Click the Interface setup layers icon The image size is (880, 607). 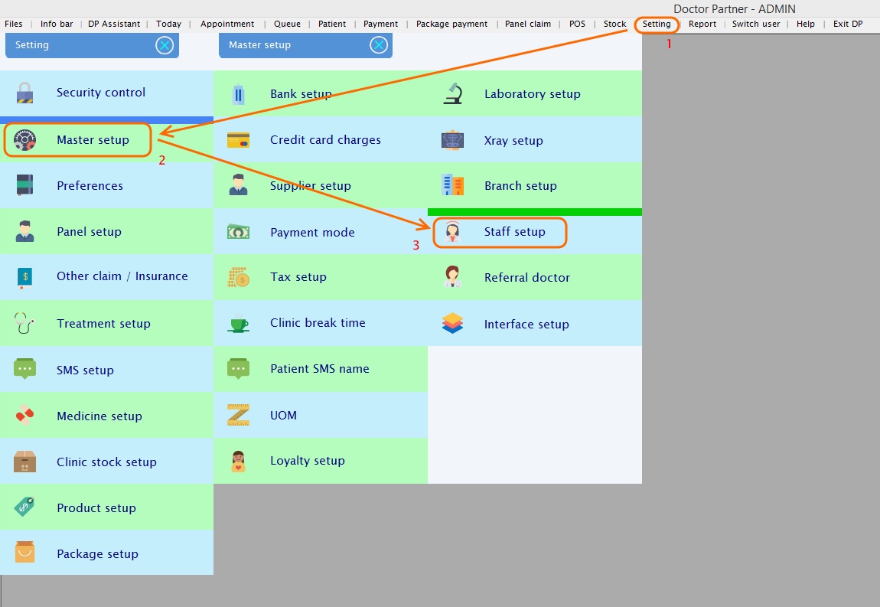453,324
